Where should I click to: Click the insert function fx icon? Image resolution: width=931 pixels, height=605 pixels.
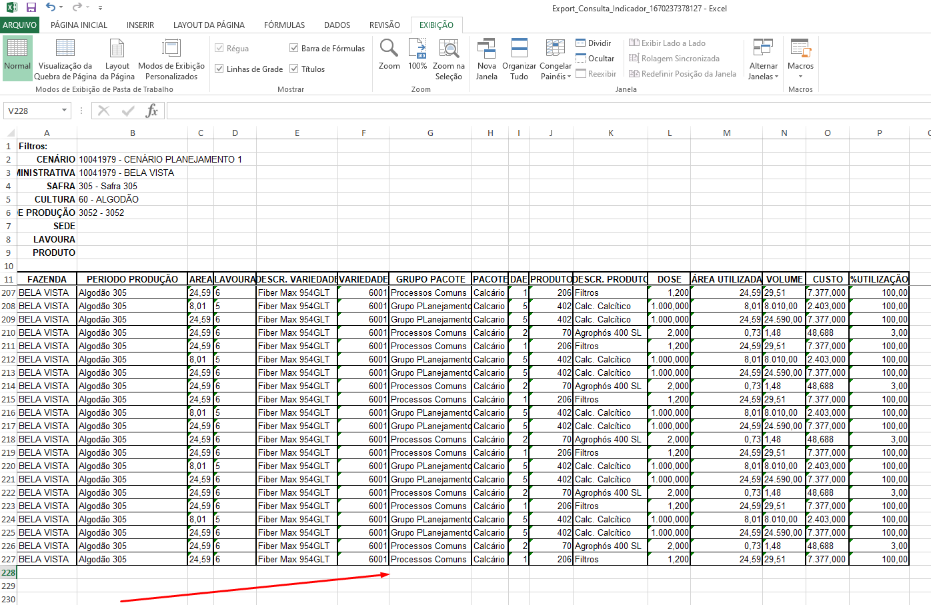tap(152, 111)
